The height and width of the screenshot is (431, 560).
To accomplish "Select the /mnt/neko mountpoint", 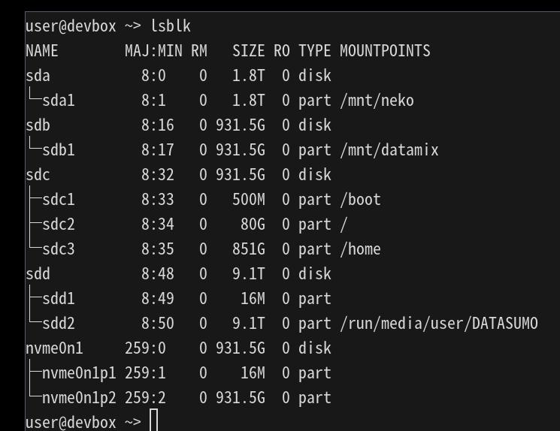I will tap(377, 101).
